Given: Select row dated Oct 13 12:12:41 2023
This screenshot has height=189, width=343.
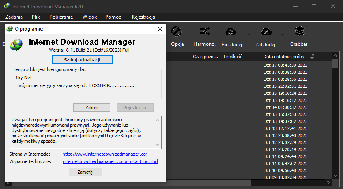Looking at the screenshot, I should tap(285, 128).
